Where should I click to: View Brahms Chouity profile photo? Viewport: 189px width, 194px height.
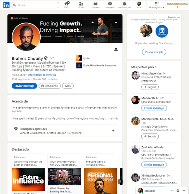pyautogui.click(x=26, y=37)
